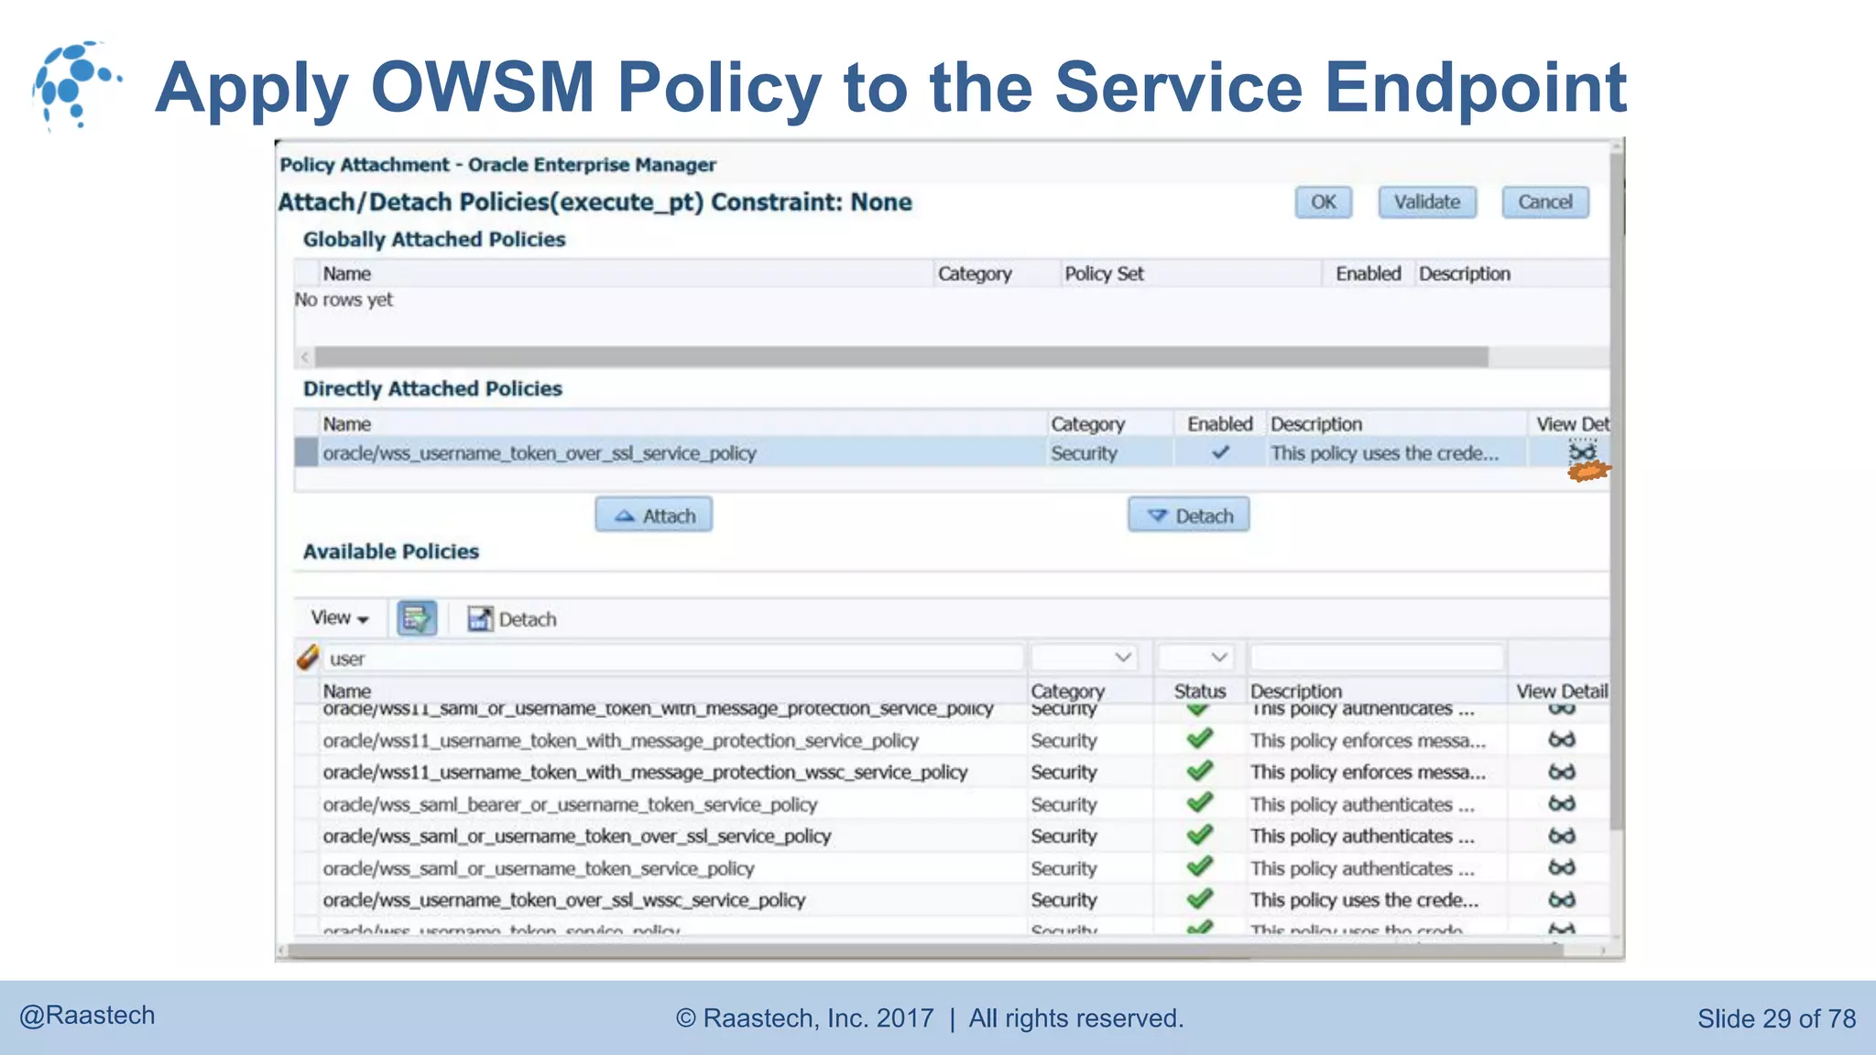This screenshot has width=1876, height=1055.
Task: Click status checkmark for wss_saml_bearer_or_username_token_service_policy
Action: coord(1199,803)
